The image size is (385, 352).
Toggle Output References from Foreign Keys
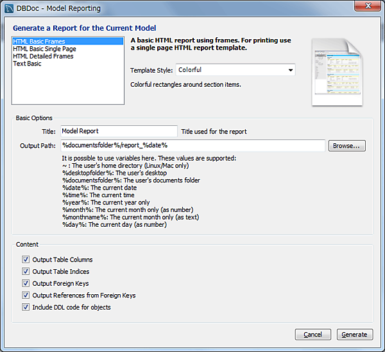click(26, 295)
